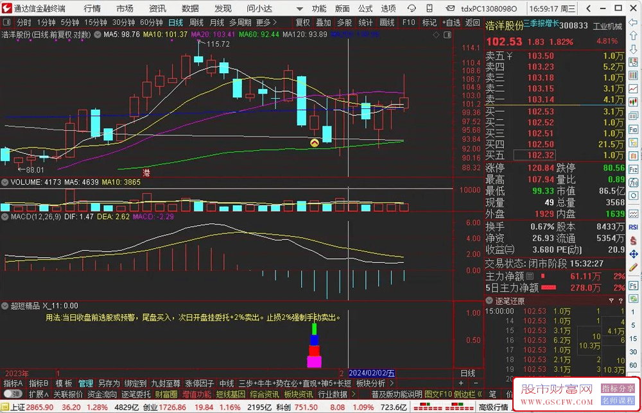This screenshot has width=642, height=413.
Task: Click the message envelope icon in title bar
Action: tap(449, 8)
